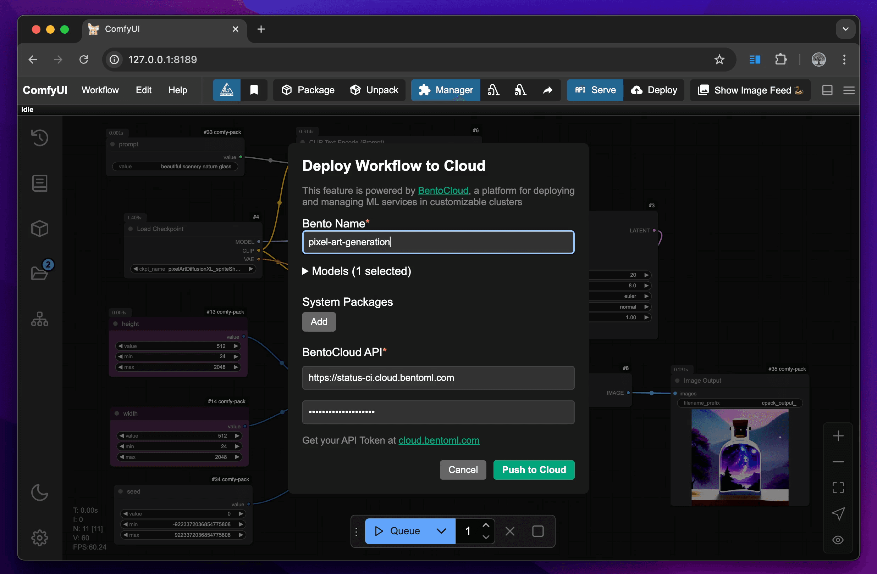Viewport: 877px width, 574px height.
Task: Toggle dark mode moon icon
Action: point(40,492)
